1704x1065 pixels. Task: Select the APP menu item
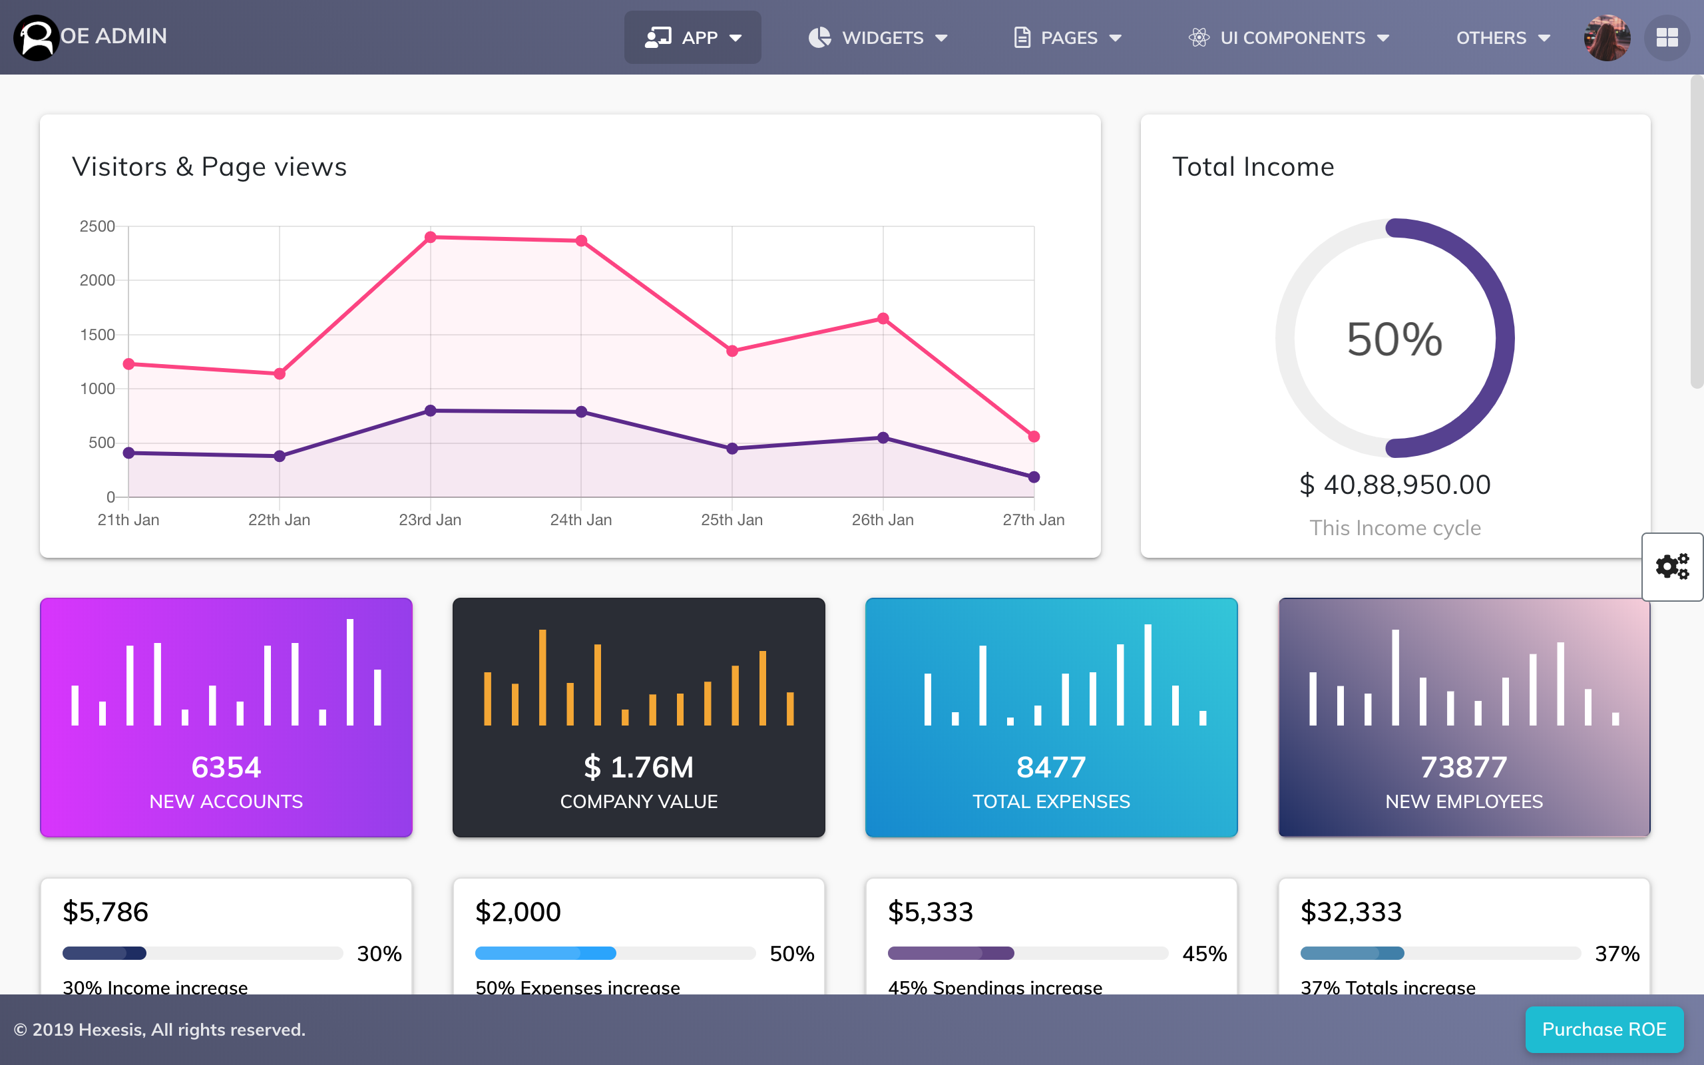tap(692, 37)
